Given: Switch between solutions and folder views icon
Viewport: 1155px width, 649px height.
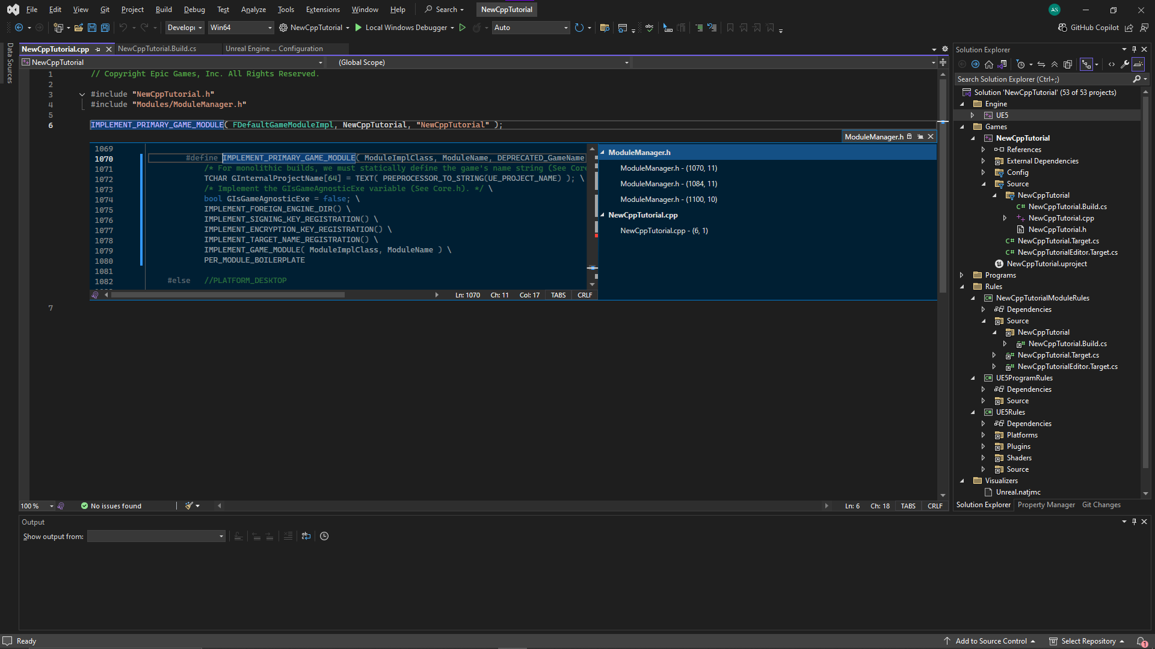Looking at the screenshot, I should point(1003,64).
